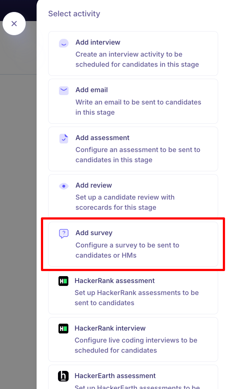Close the Select activity panel

point(14,24)
